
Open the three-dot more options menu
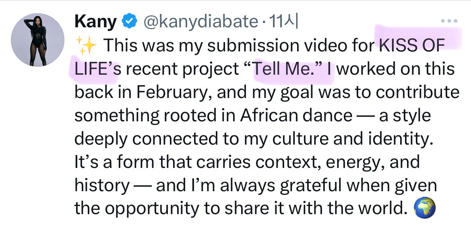pos(450,21)
